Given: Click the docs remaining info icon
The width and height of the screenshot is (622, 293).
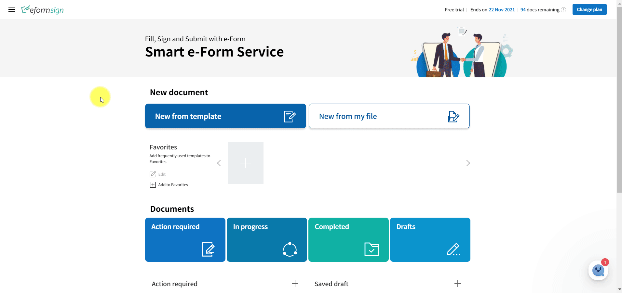Looking at the screenshot, I should tap(563, 10).
